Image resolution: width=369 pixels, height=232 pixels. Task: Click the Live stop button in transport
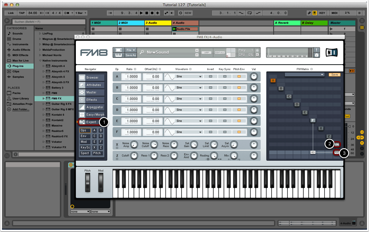pyautogui.click(x=147, y=13)
